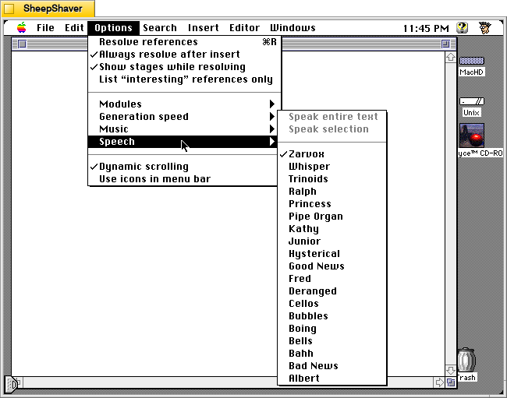
Task: Expand the Generation speed submenu
Action: pos(183,117)
